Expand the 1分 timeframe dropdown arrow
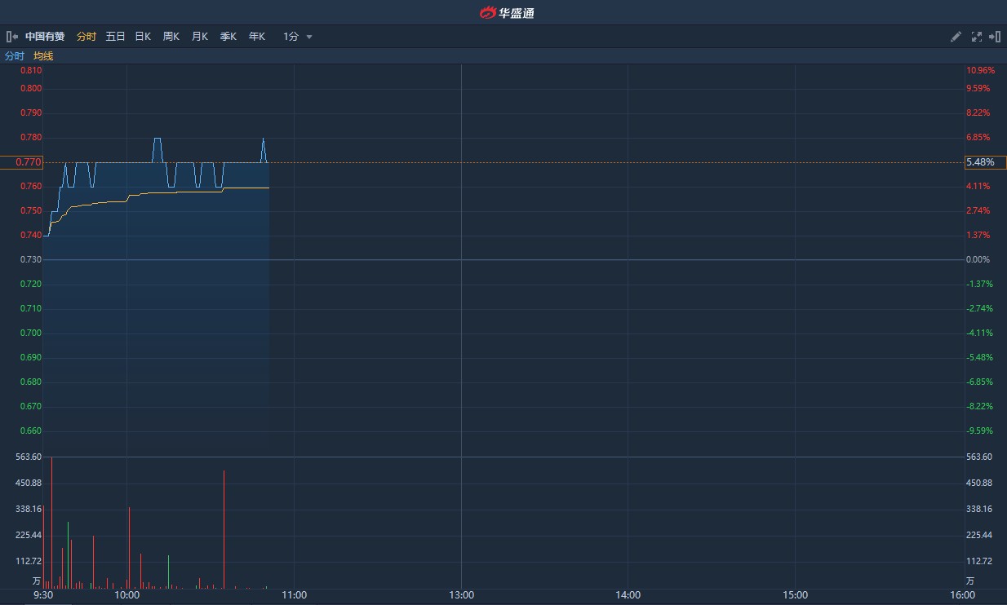 coord(308,37)
